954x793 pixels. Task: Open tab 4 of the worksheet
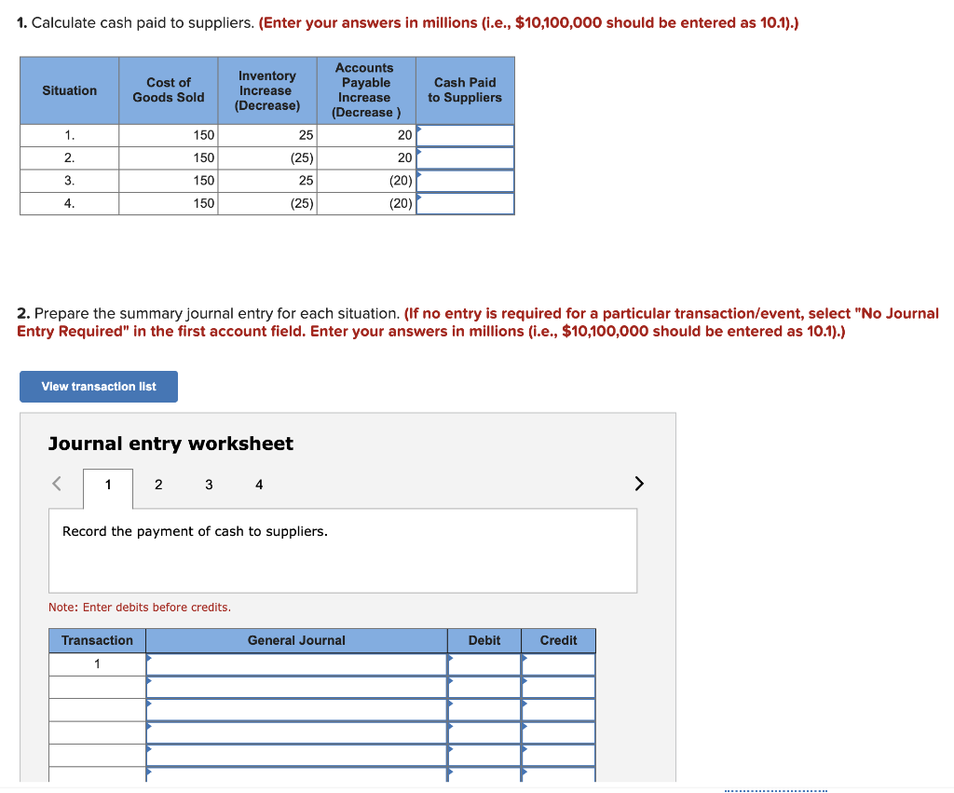(259, 485)
